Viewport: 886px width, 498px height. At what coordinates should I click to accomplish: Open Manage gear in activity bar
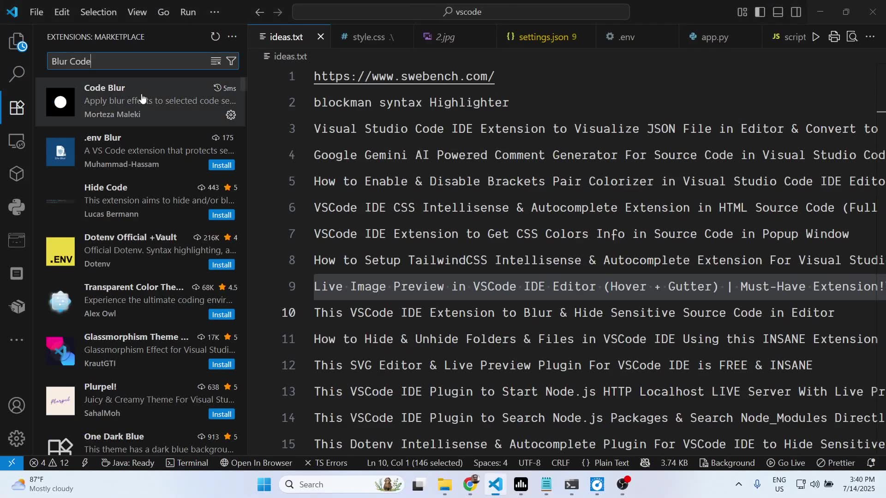17,439
